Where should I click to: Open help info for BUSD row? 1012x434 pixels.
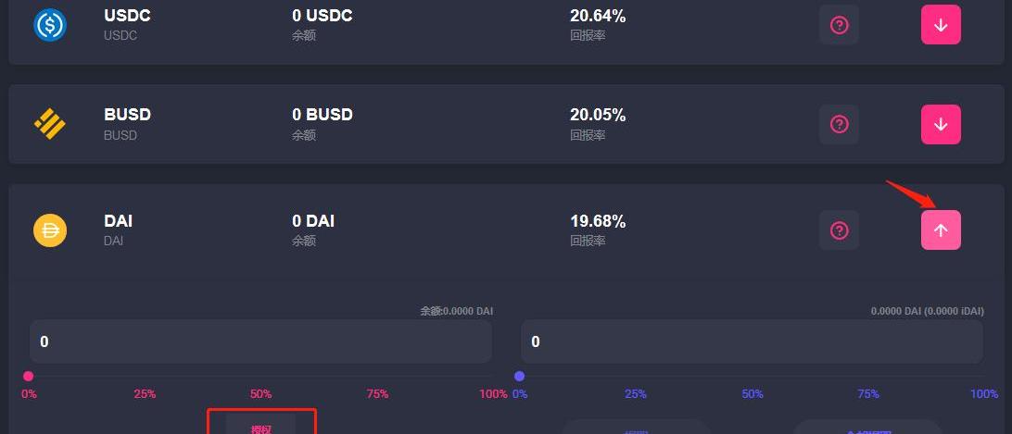(839, 124)
